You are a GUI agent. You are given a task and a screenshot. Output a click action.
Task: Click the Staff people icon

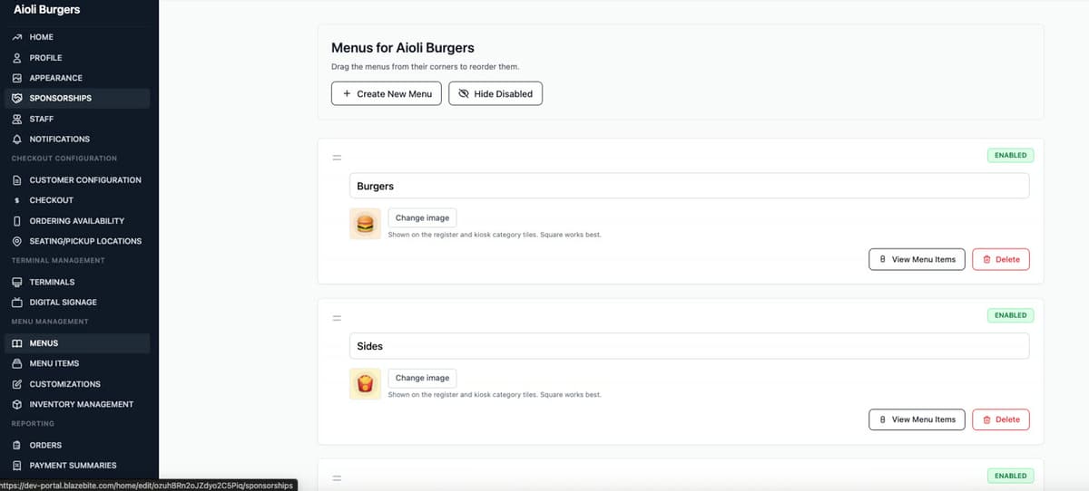pos(16,119)
